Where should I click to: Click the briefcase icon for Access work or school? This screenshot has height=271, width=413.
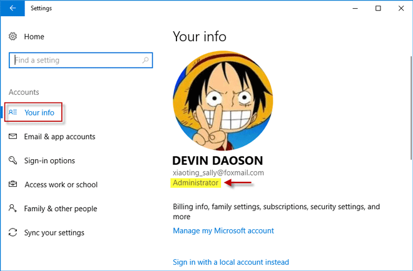pyautogui.click(x=13, y=185)
